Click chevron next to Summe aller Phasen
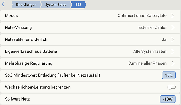181x105 pixels. point(173,63)
